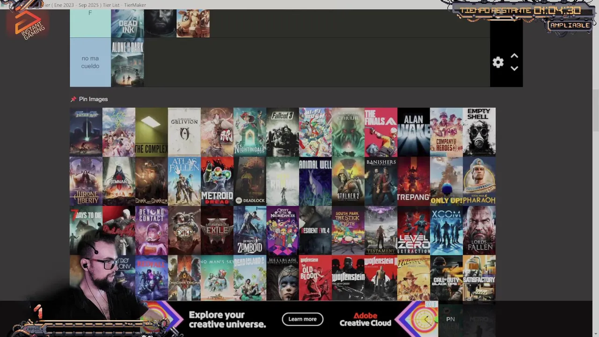Select the Alan Wake game cover
Viewport: 599px width, 337px height.
[414, 132]
